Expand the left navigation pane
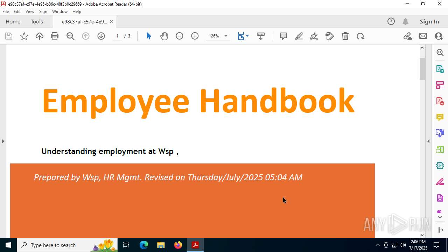 (3, 141)
